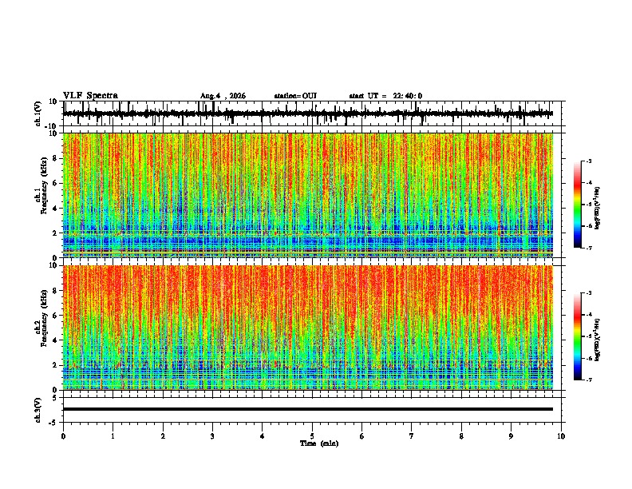Click the "ch.1(V)" waveform axis label
The image size is (632, 489).
click(38, 113)
